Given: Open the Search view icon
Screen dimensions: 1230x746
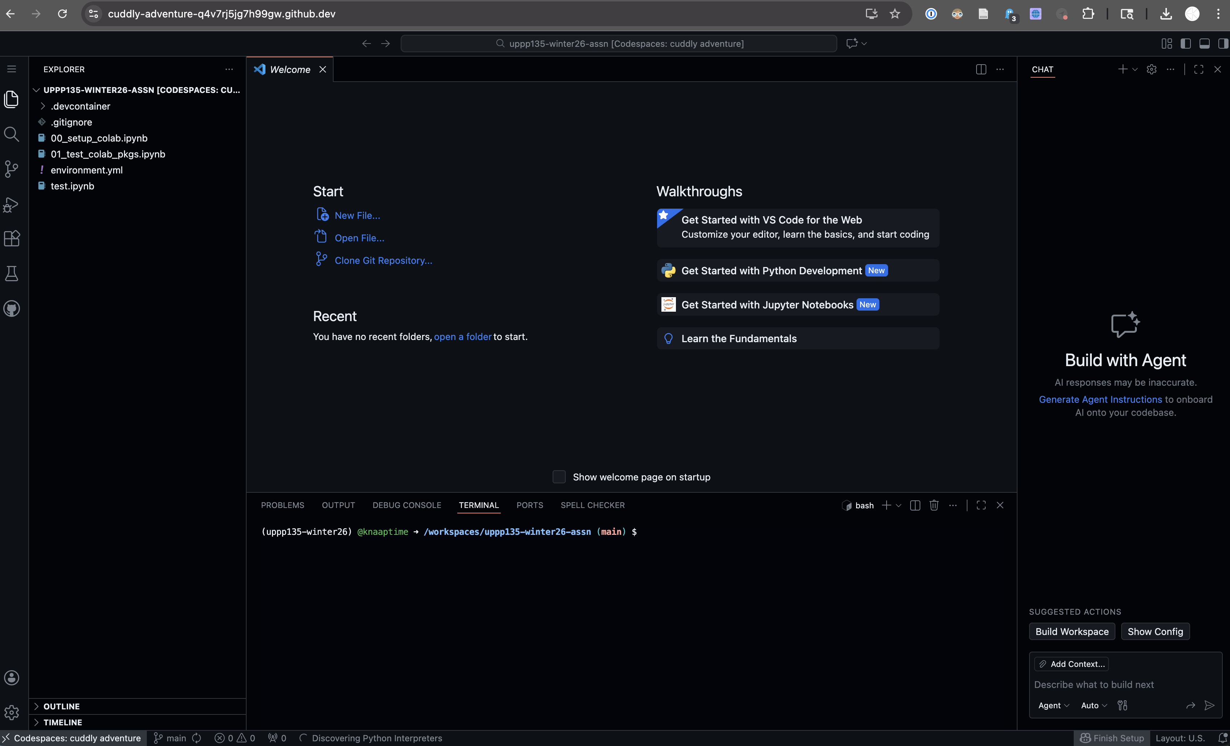Looking at the screenshot, I should tap(12, 134).
